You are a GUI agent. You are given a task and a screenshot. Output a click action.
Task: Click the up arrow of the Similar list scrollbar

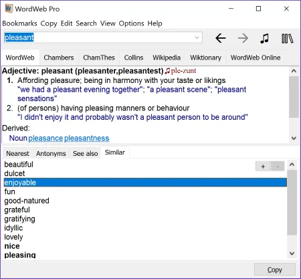pos(292,165)
